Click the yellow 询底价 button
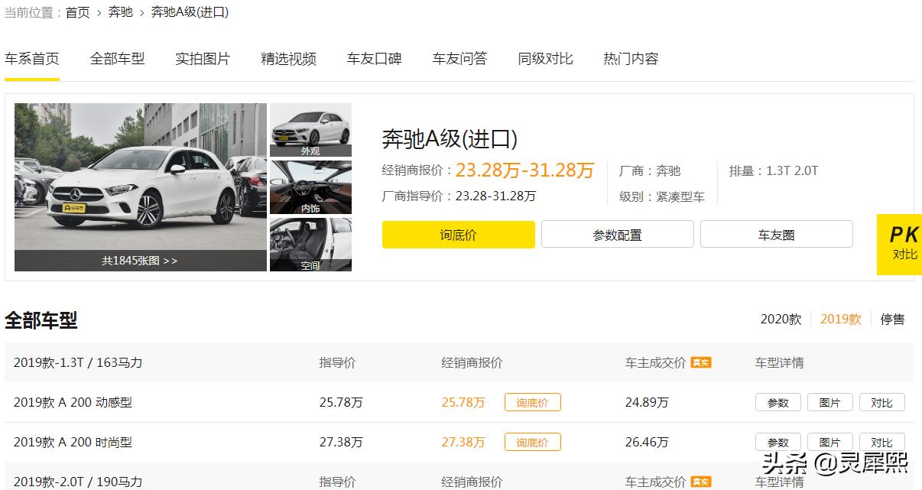The image size is (922, 490). [x=458, y=235]
